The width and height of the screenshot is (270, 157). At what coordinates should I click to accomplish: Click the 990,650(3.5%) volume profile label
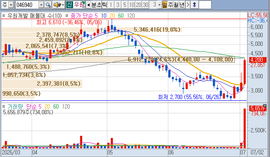21,93
